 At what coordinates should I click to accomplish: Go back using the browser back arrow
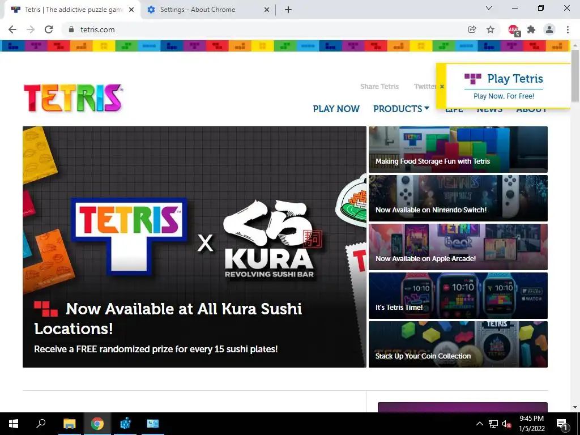point(12,29)
